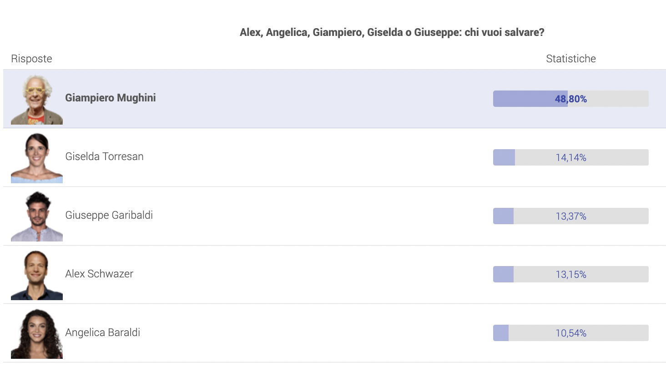
Task: Select the Angelica Baraldi name label
Action: (x=102, y=332)
